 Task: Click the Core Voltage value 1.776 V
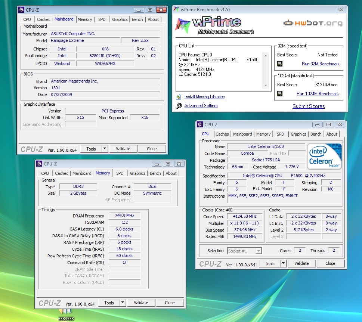coord(292,167)
